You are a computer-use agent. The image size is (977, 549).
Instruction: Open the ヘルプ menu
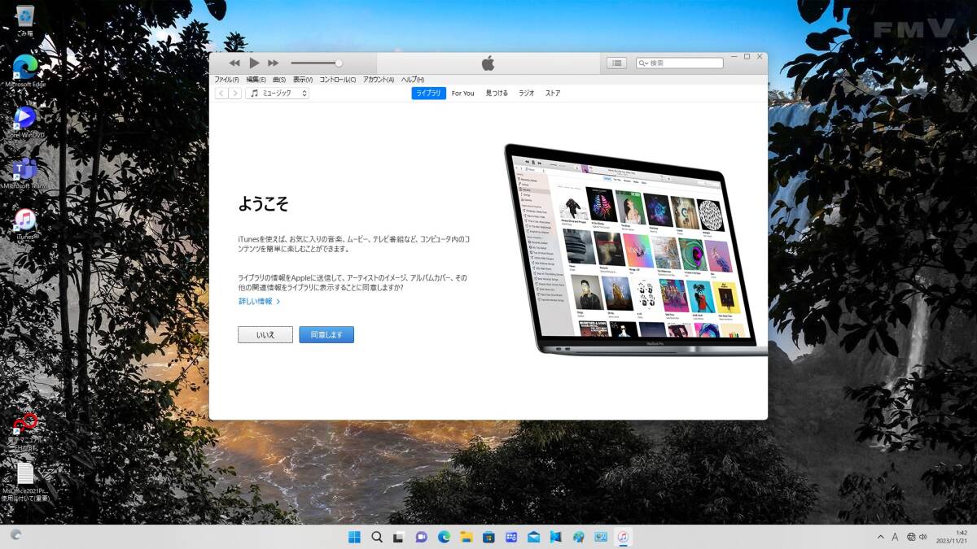(x=413, y=80)
